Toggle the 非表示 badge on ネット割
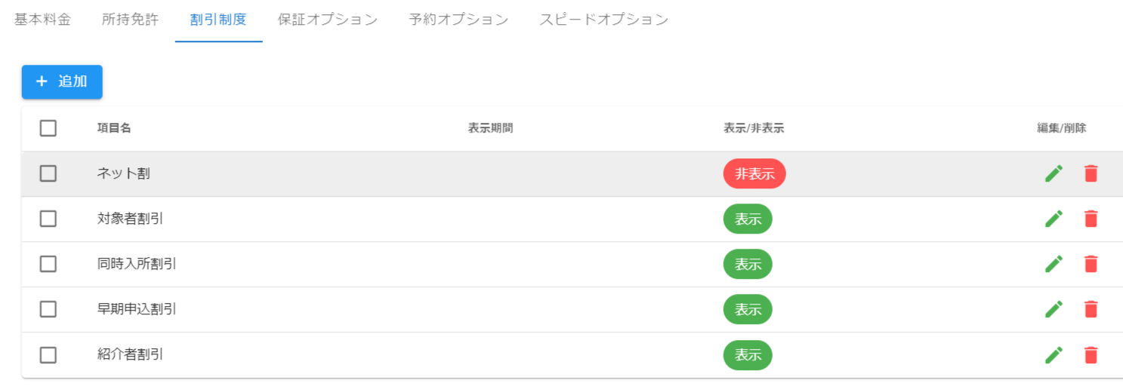Screen dimensions: 1123x386 pos(754,173)
